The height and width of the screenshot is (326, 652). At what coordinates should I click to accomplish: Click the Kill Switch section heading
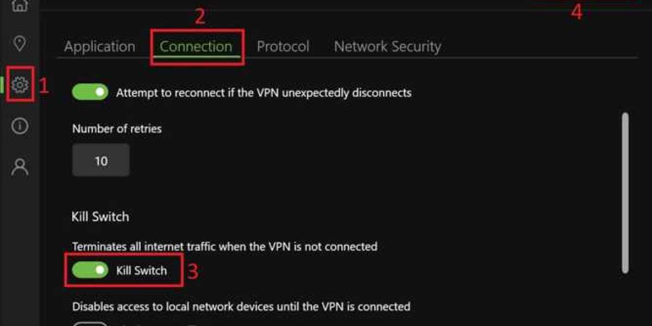100,216
